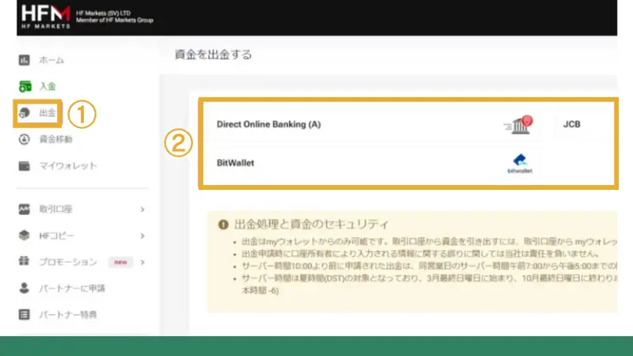Image resolution: width=633 pixels, height=356 pixels.
Task: Expand the プロモーション submenu chevron
Action: tap(142, 263)
